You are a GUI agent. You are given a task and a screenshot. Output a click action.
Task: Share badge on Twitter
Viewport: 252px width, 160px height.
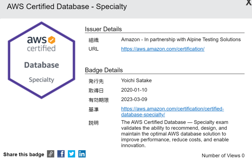click(72, 154)
